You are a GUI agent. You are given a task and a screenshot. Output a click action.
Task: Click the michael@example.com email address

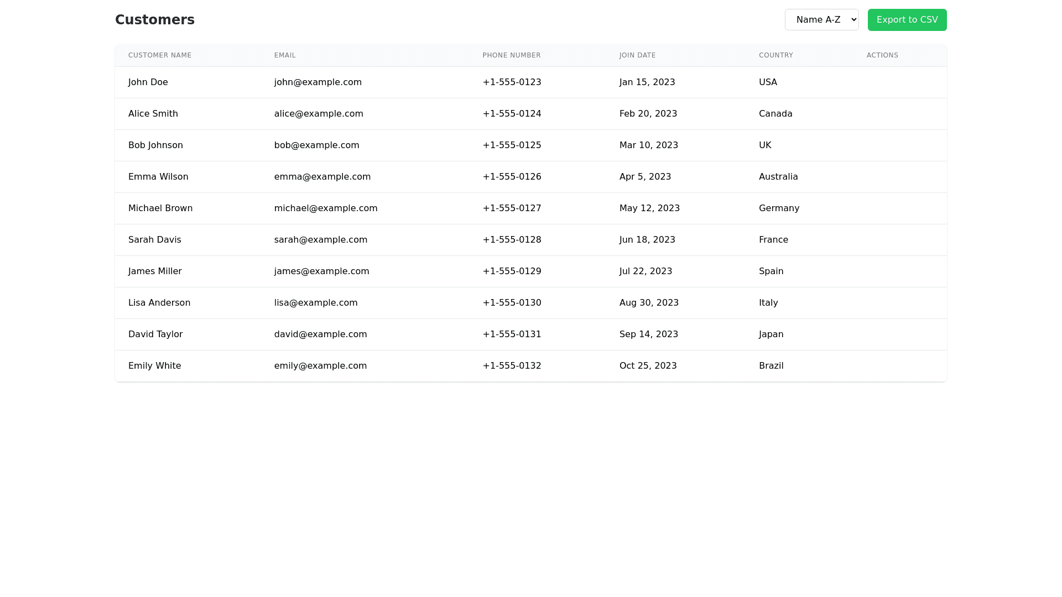tap(326, 208)
